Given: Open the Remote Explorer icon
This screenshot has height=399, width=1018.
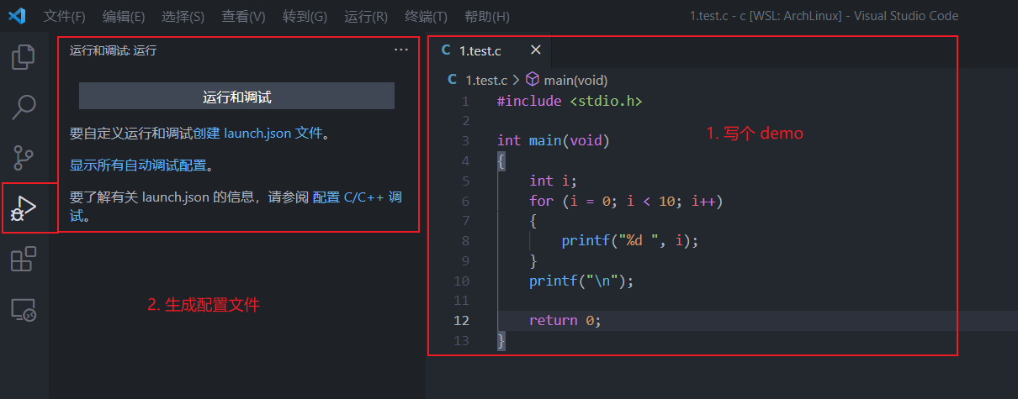Looking at the screenshot, I should tap(24, 310).
